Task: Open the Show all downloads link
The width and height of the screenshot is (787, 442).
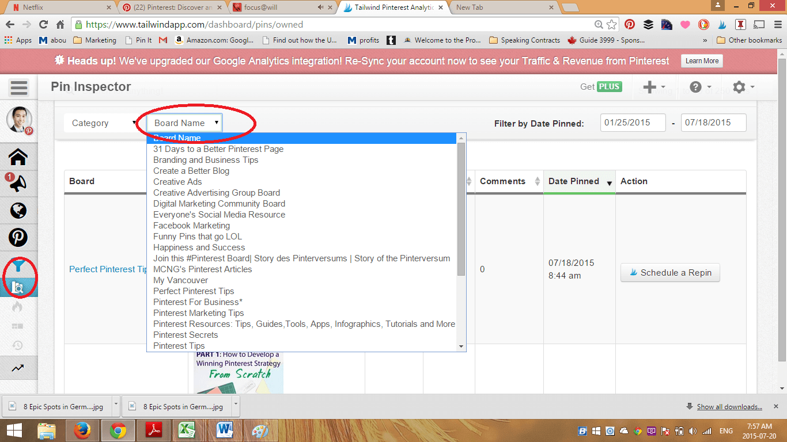Action: coord(729,407)
